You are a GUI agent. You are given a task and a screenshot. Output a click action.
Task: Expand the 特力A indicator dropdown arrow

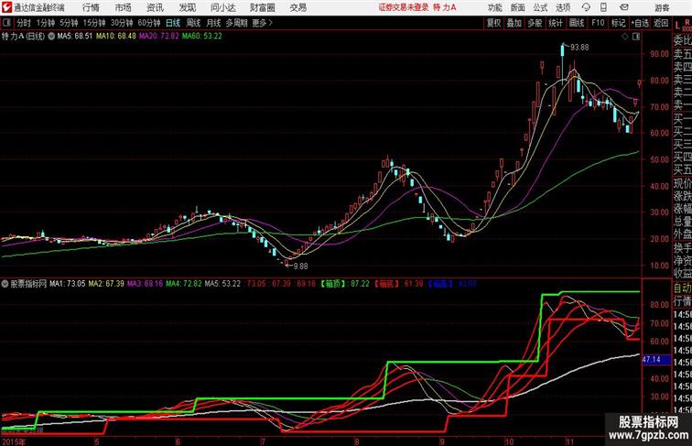point(51,37)
